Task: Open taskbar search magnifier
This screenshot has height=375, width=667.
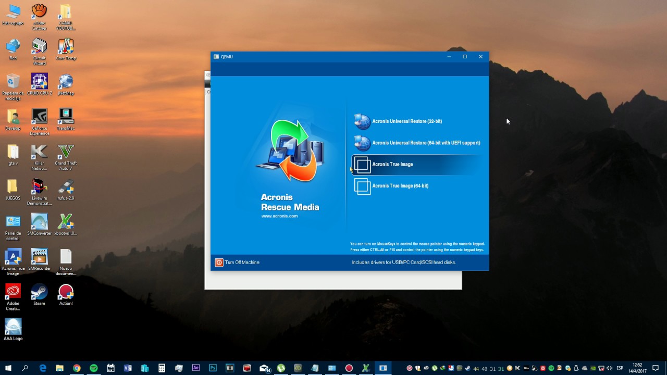Action: [x=25, y=368]
